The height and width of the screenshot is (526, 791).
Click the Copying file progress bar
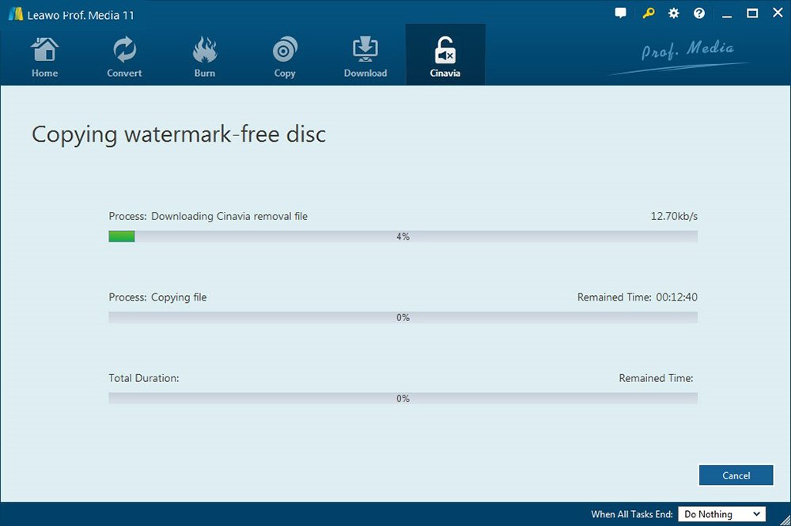tap(403, 317)
